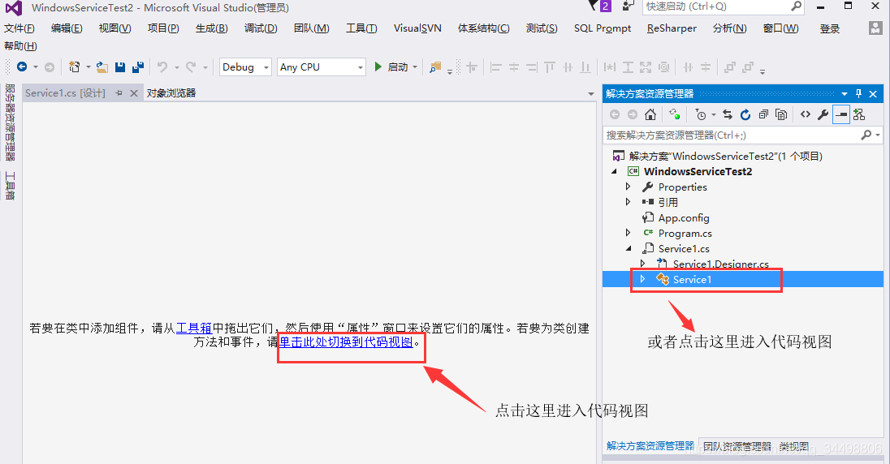Click the search magnifier in Solution Explorer

click(866, 135)
